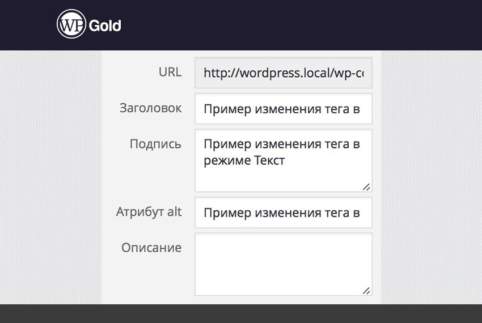The width and height of the screenshot is (482, 323).
Task: Grab the Подпись textarea resize handle
Action: pos(366,186)
